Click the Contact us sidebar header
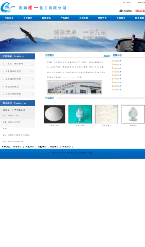The width and height of the screenshot is (145, 247). click(x=17, y=103)
